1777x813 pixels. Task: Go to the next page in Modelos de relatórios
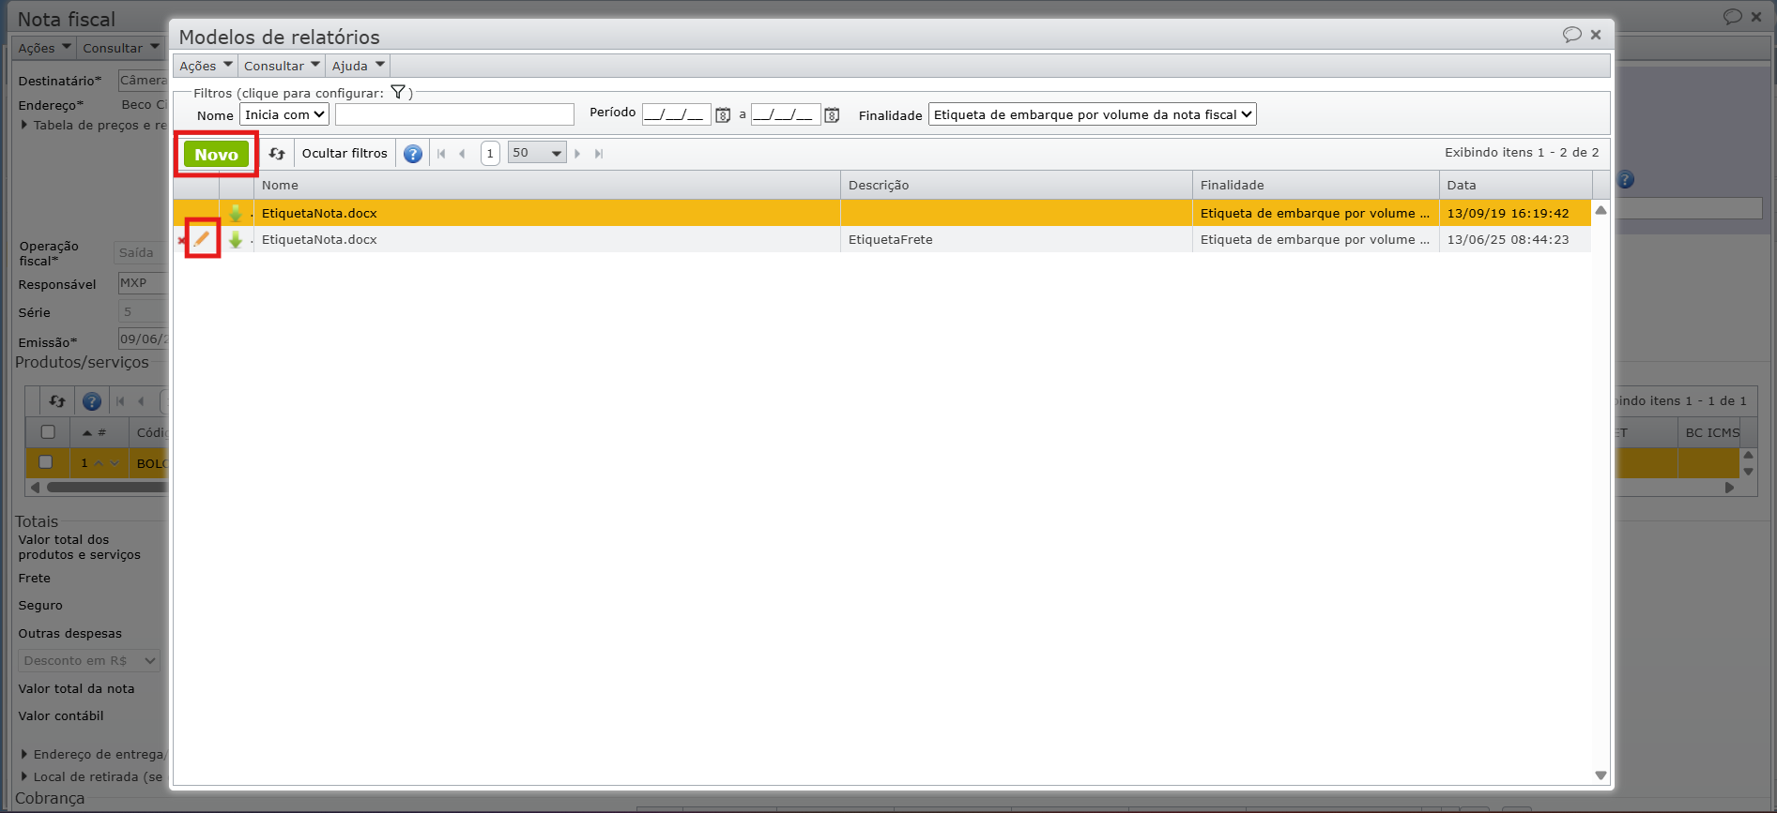click(577, 154)
